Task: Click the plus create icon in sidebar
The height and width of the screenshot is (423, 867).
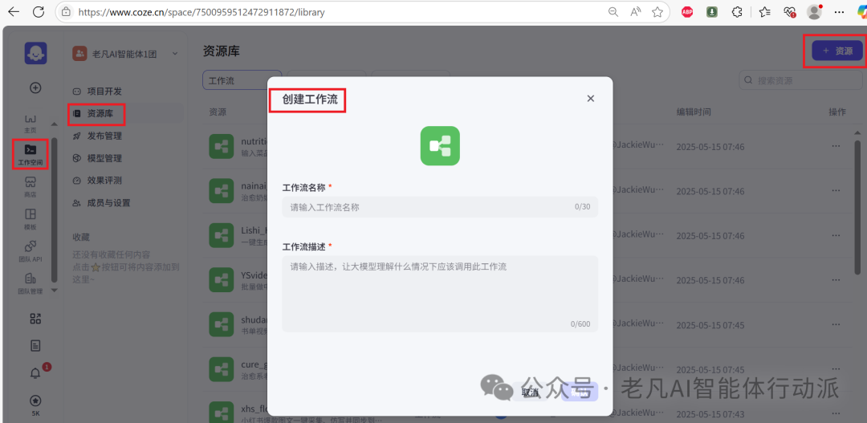Action: 35,88
